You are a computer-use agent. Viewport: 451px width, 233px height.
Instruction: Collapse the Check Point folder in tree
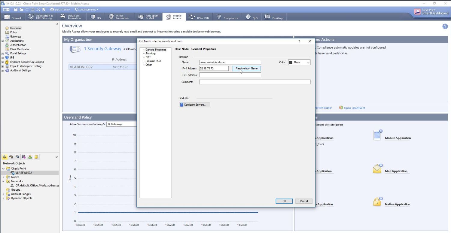coord(4,169)
